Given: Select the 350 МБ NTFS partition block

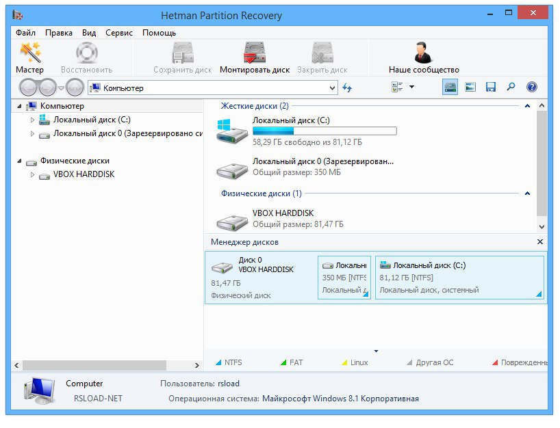Looking at the screenshot, I should [x=344, y=278].
